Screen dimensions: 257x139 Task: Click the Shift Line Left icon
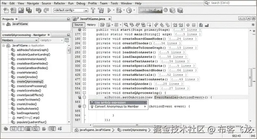175,25
